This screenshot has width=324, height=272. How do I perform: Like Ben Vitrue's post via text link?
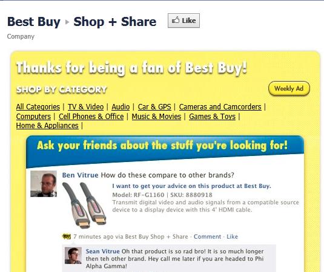[x=233, y=236]
